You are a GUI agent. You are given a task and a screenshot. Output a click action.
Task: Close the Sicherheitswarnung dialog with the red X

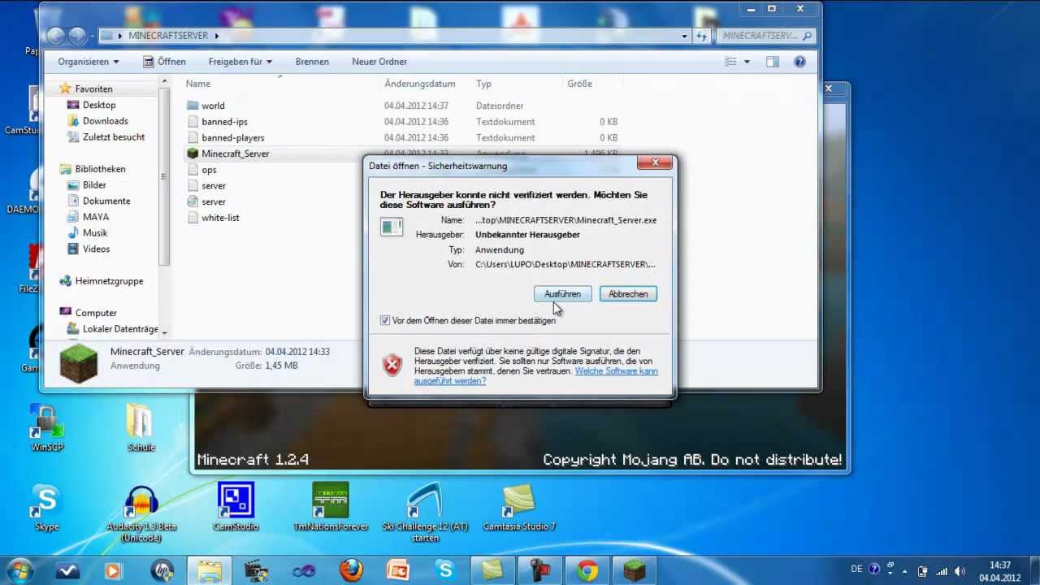pos(655,162)
